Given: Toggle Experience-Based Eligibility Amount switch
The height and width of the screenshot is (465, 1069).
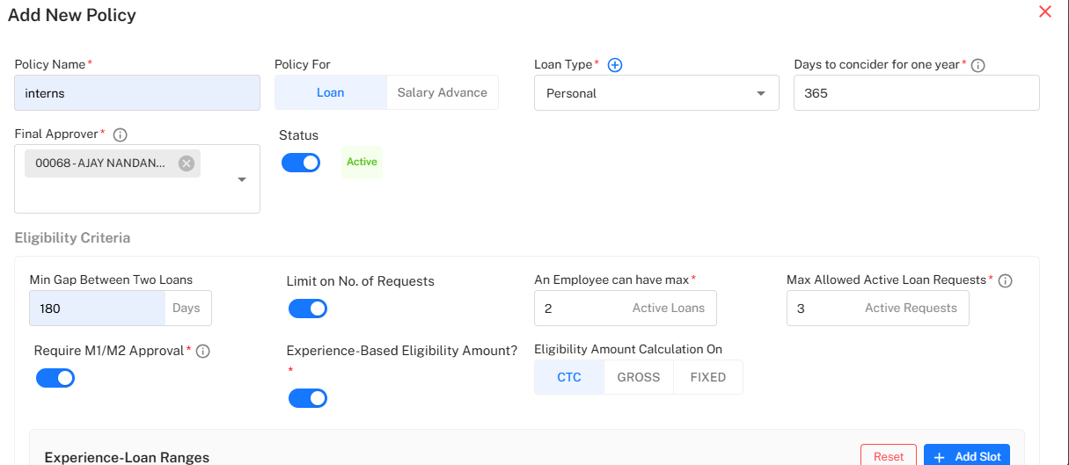Looking at the screenshot, I should (x=308, y=398).
